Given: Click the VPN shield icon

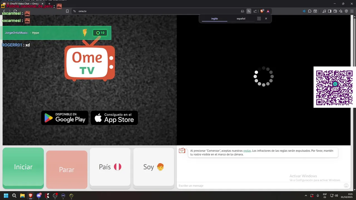Looking at the screenshot, I should pos(346,11).
